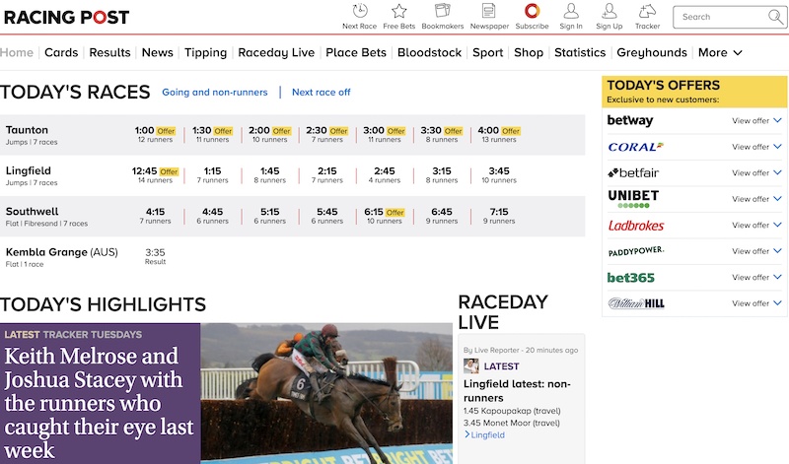
Task: Click the Free Bets star icon
Action: click(399, 11)
